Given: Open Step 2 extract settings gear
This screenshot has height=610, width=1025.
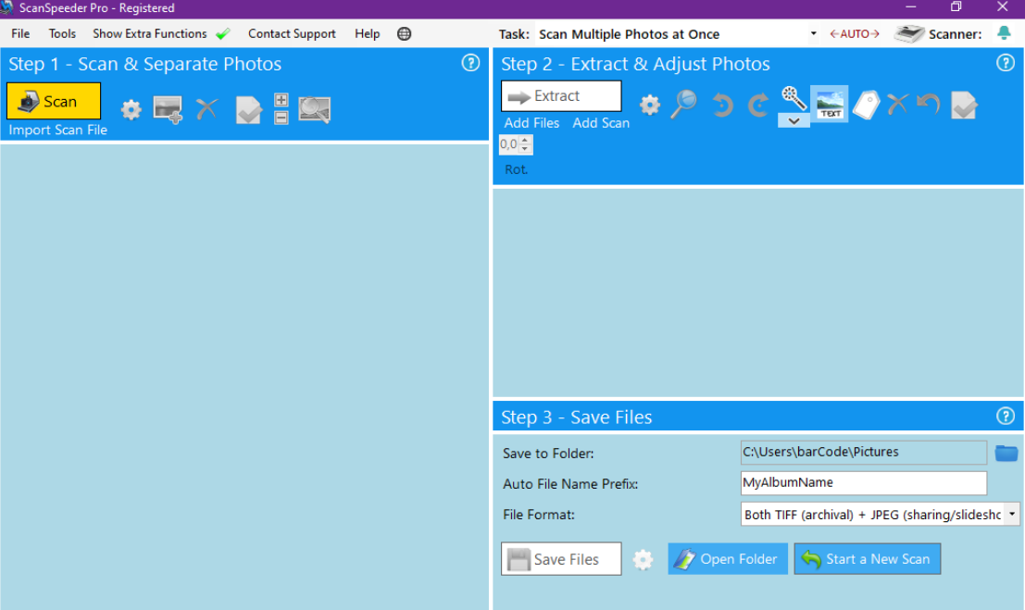Looking at the screenshot, I should tap(650, 105).
